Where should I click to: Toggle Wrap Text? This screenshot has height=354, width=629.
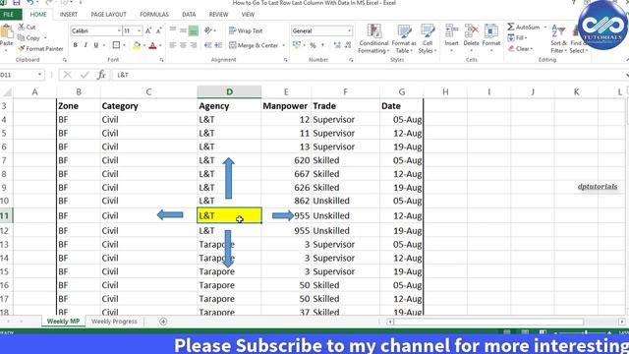[x=246, y=30]
